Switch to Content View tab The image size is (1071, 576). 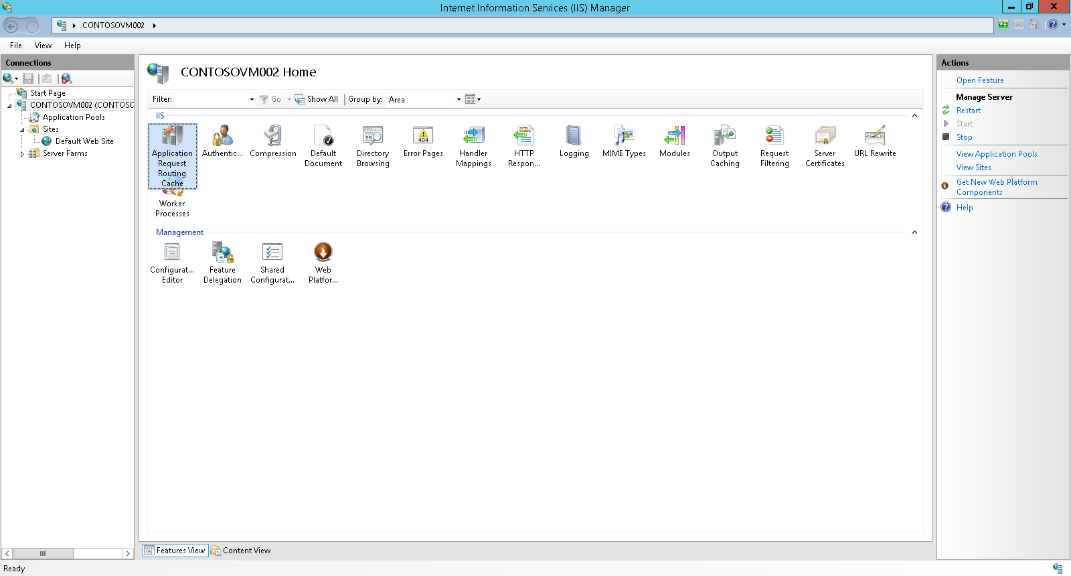(x=241, y=551)
